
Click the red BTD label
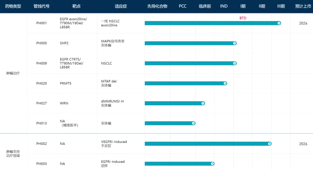[x=243, y=18]
